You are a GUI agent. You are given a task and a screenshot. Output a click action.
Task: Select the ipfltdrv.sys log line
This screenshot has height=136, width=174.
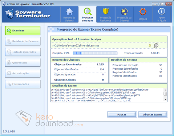(93, 93)
